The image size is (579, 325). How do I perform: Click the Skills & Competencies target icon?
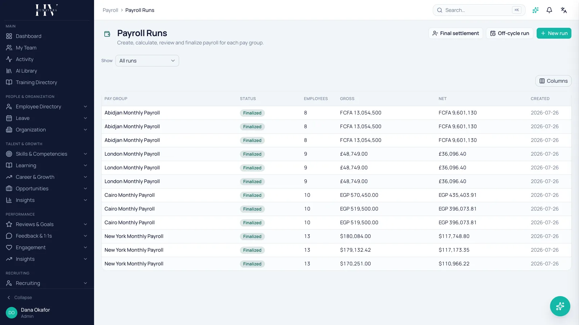9,154
